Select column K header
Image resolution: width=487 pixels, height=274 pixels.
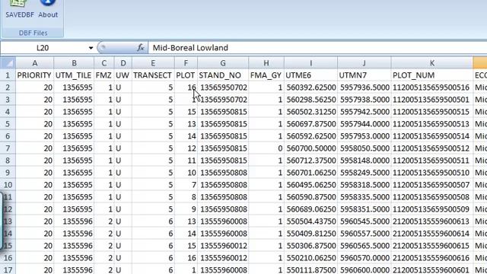click(432, 63)
